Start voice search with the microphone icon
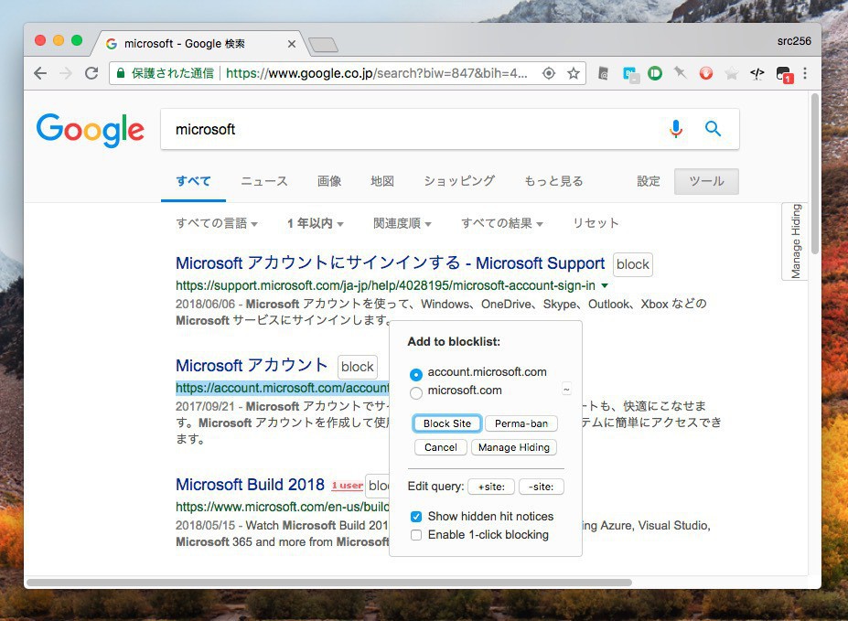The image size is (848, 621). [x=676, y=129]
